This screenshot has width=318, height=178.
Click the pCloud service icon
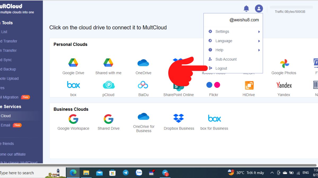108,85
